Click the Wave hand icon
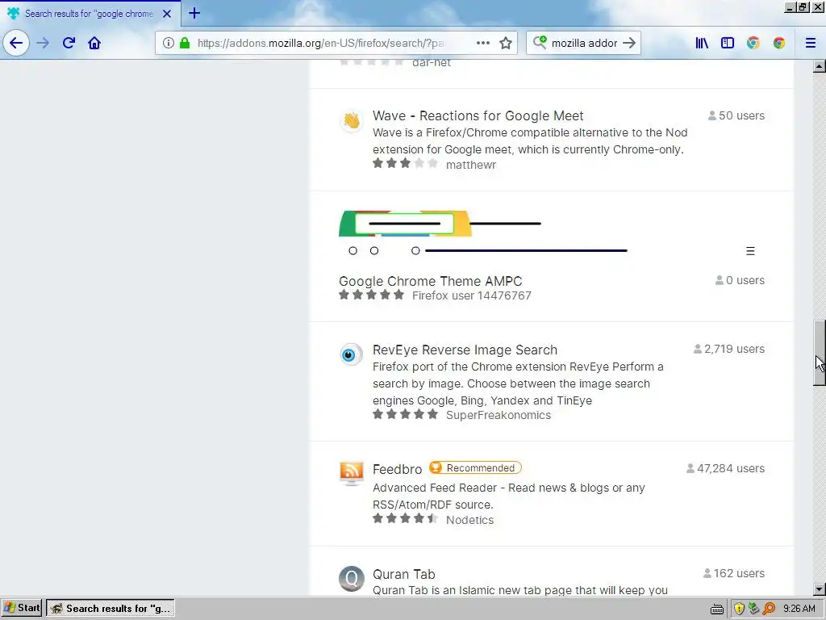 tap(352, 121)
